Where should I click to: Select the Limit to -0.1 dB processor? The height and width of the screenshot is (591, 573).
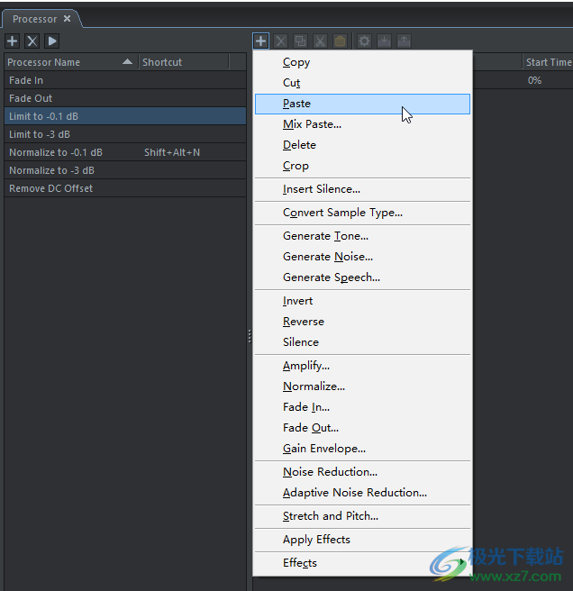[x=125, y=116]
